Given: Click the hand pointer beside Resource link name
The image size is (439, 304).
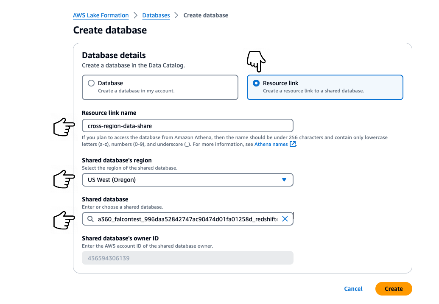Looking at the screenshot, I should point(64,127).
